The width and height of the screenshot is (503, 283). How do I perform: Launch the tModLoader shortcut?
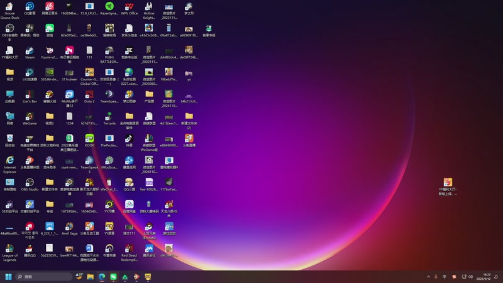109,163
